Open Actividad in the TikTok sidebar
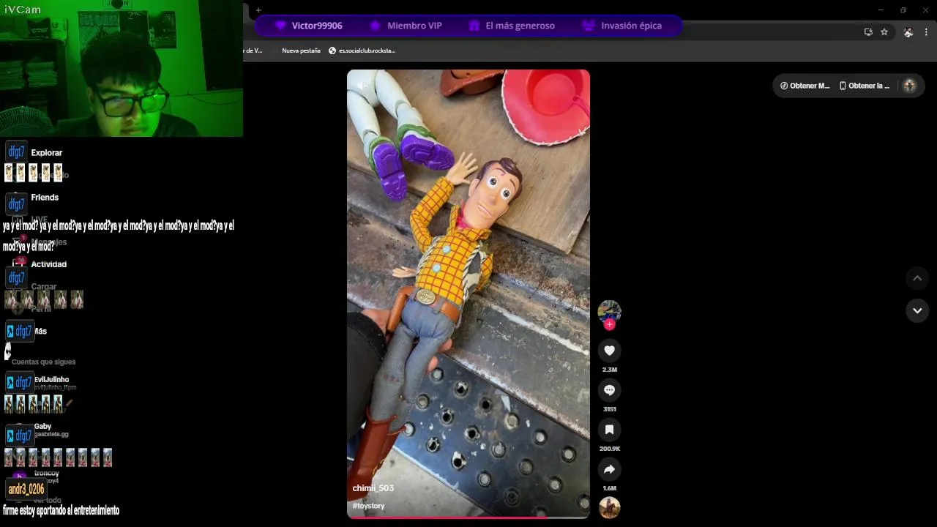 coord(48,264)
